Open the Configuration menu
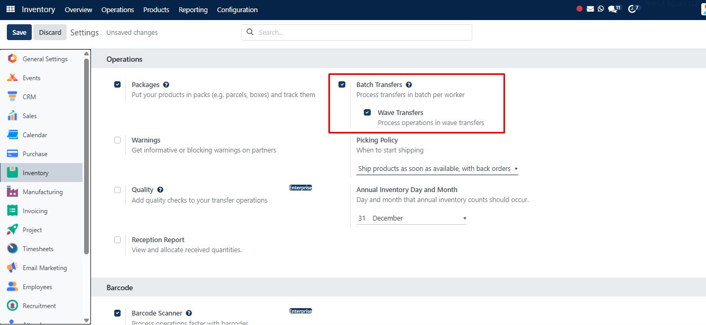The image size is (706, 325). [237, 9]
